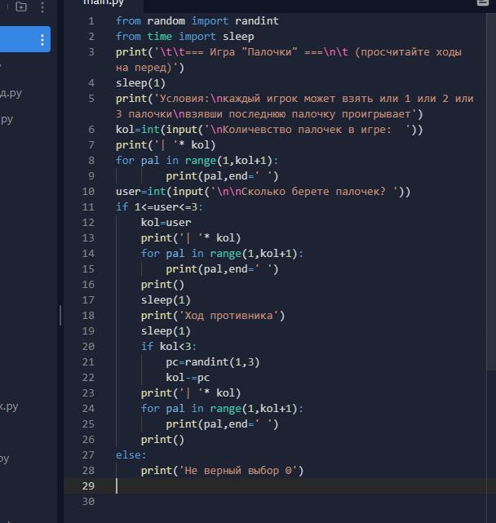Select the highlighted blue file in the sidebar

(x=25, y=39)
